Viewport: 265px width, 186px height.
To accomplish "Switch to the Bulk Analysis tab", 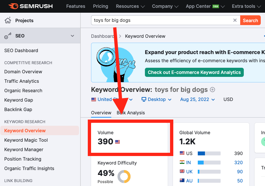I will [131, 113].
